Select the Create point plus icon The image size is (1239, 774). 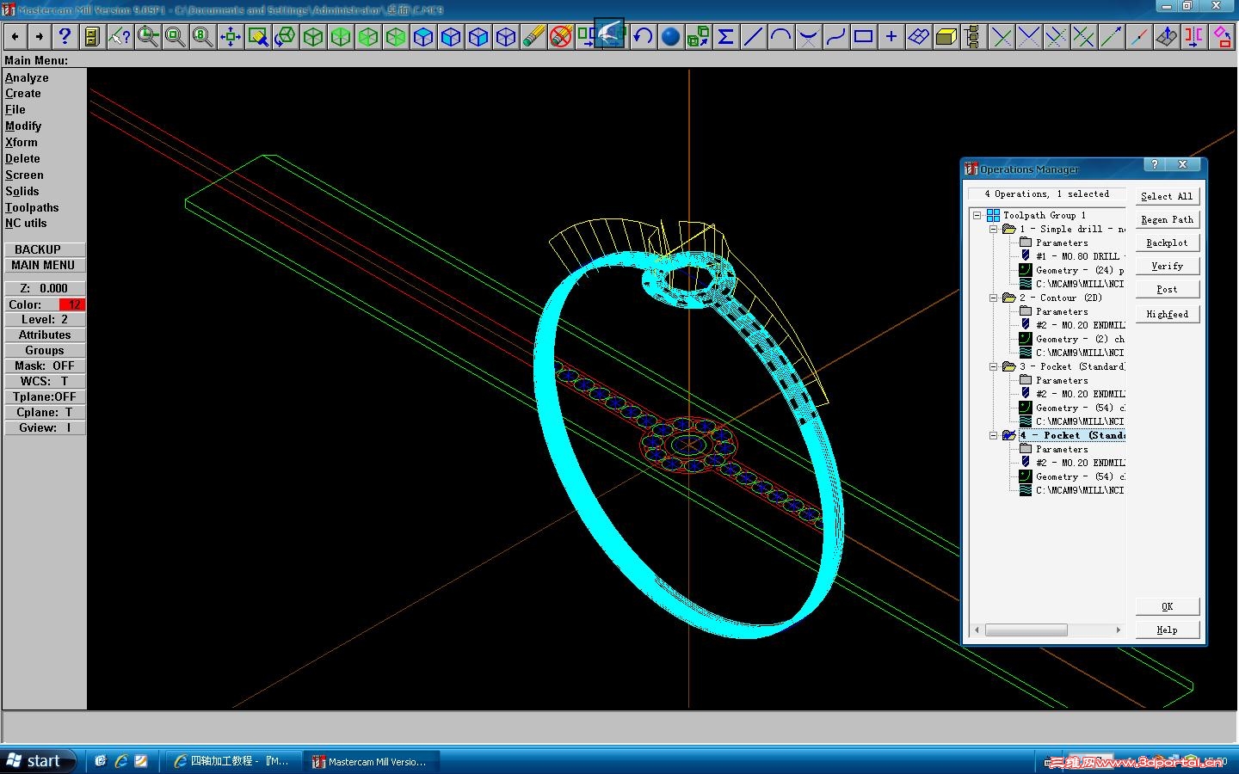(x=891, y=36)
